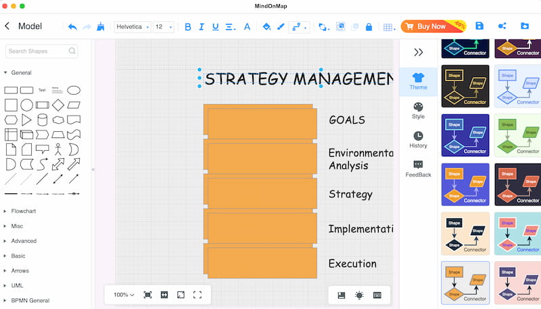Open the text alignment dropdown

(231, 26)
